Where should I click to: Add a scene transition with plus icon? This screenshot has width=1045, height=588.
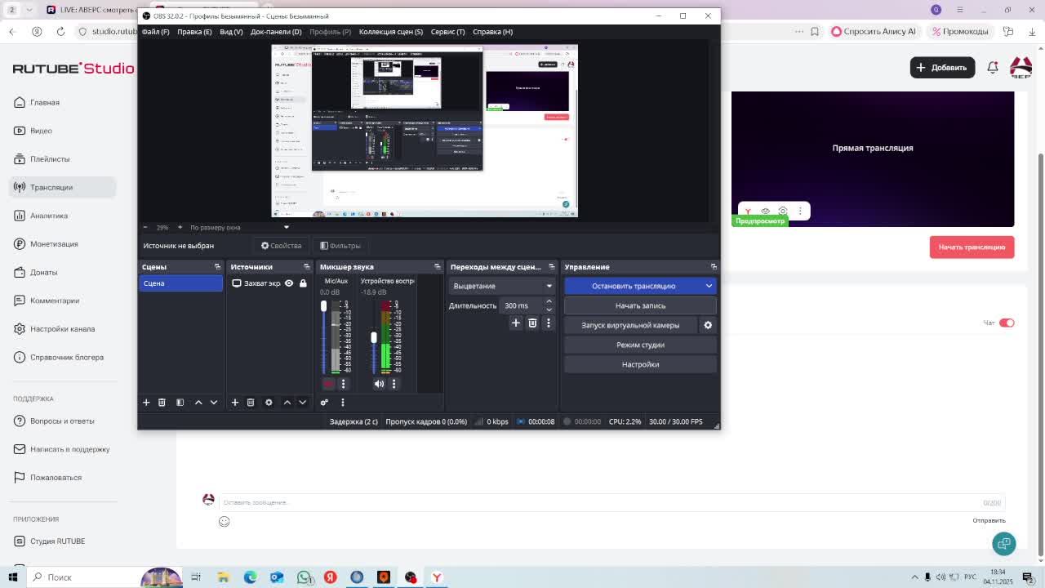(x=515, y=323)
